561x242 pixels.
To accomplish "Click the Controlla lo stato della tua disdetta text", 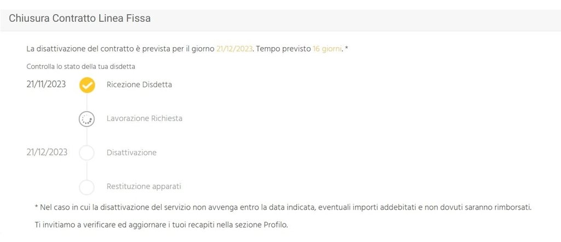I will point(81,67).
